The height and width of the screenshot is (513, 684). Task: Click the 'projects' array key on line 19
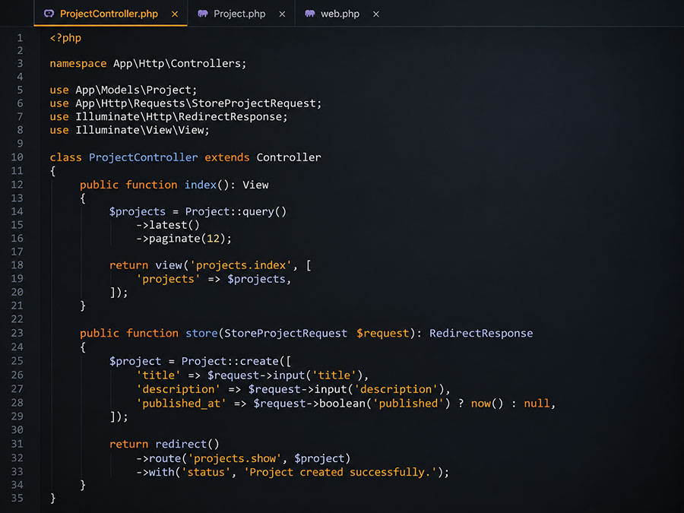168,279
